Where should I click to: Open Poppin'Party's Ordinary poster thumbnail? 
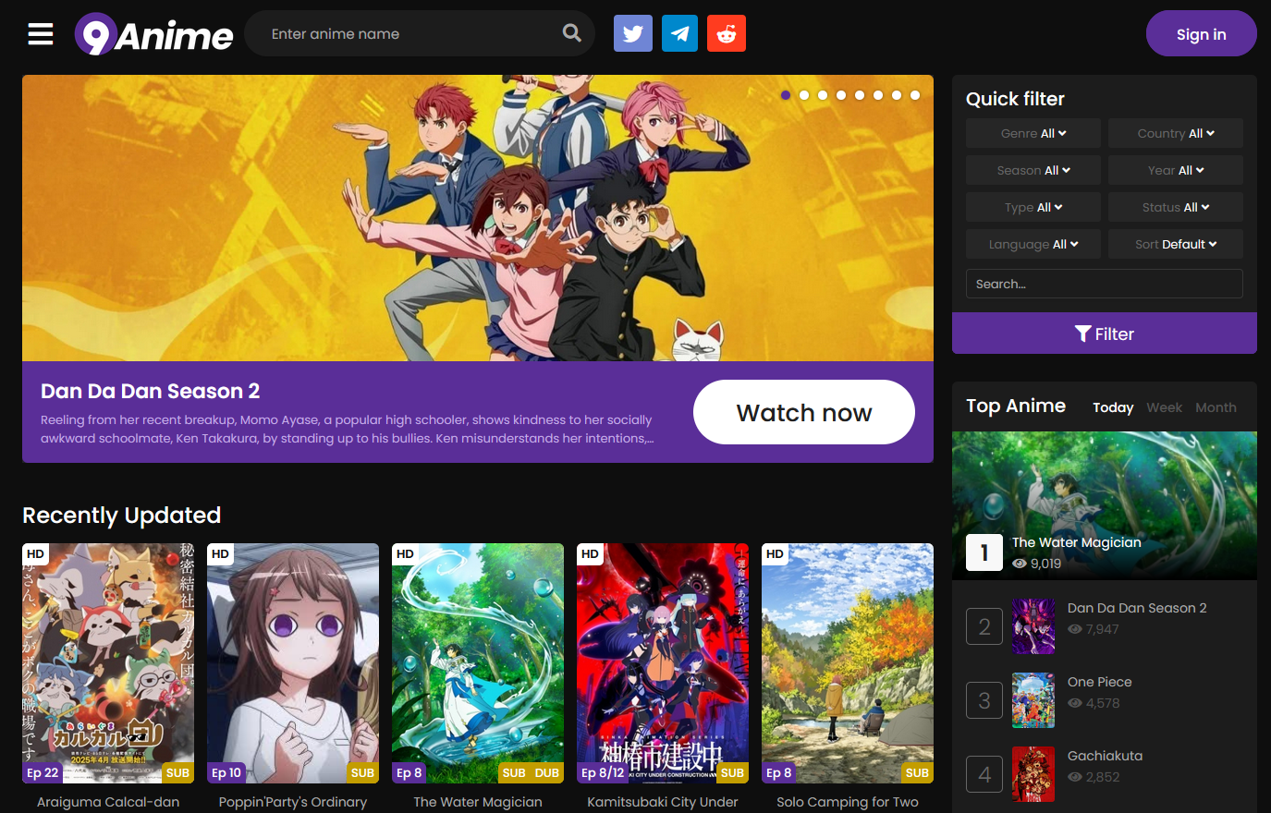click(293, 663)
